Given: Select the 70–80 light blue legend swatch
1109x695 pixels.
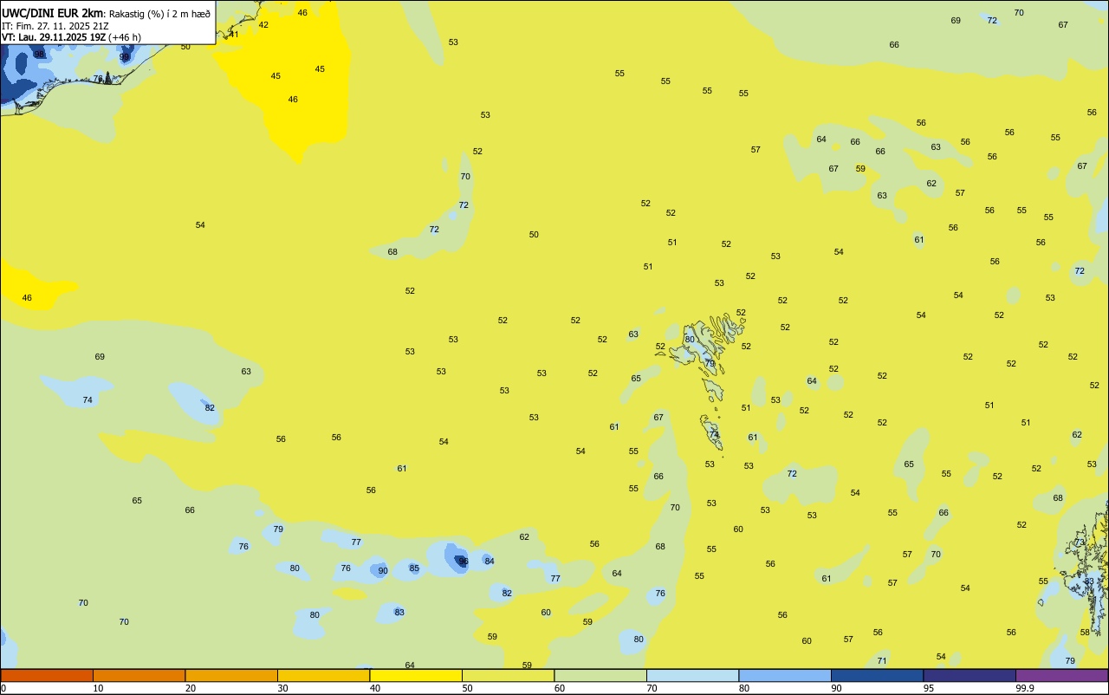Looking at the screenshot, I should 692,675.
